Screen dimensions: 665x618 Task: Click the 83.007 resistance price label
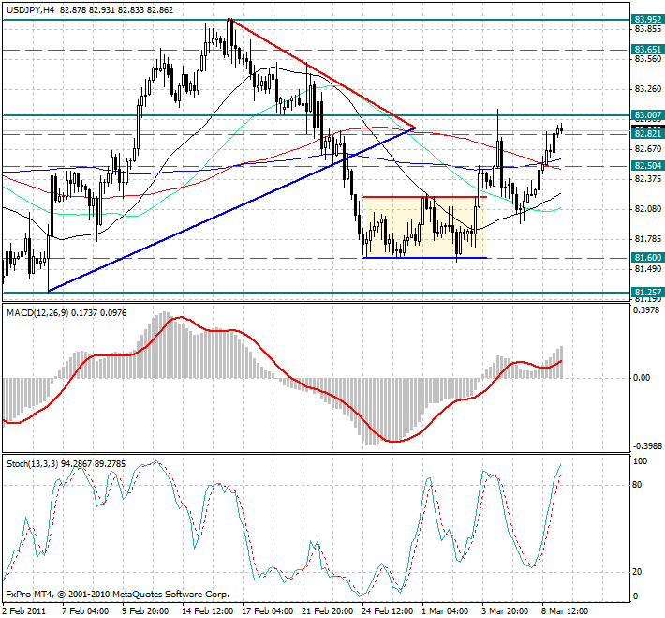647,115
